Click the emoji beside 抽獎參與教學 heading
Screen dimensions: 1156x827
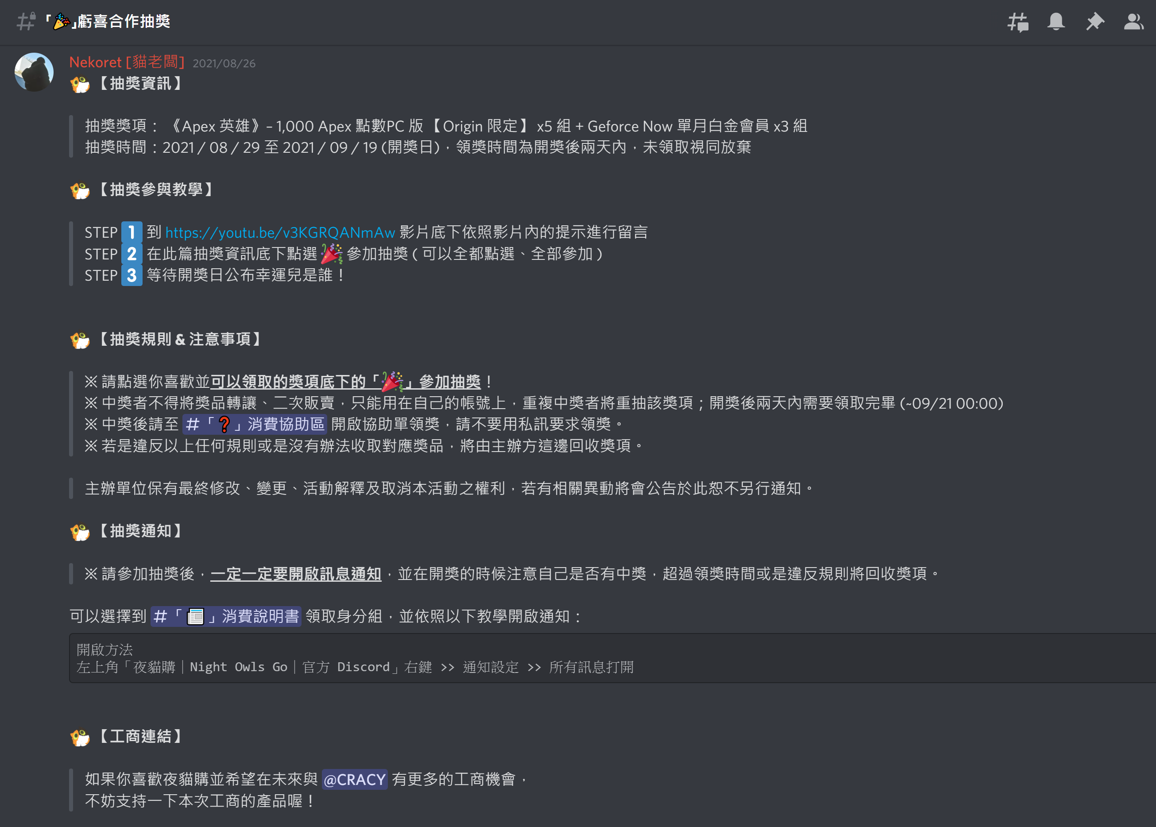click(x=80, y=190)
